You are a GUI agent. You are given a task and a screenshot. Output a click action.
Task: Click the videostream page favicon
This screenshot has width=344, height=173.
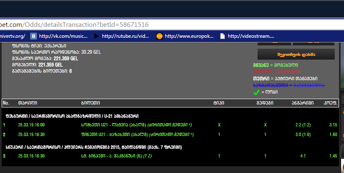[222, 36]
